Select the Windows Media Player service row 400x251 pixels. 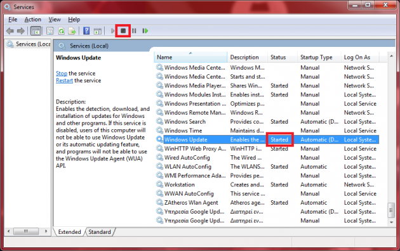coord(267,86)
